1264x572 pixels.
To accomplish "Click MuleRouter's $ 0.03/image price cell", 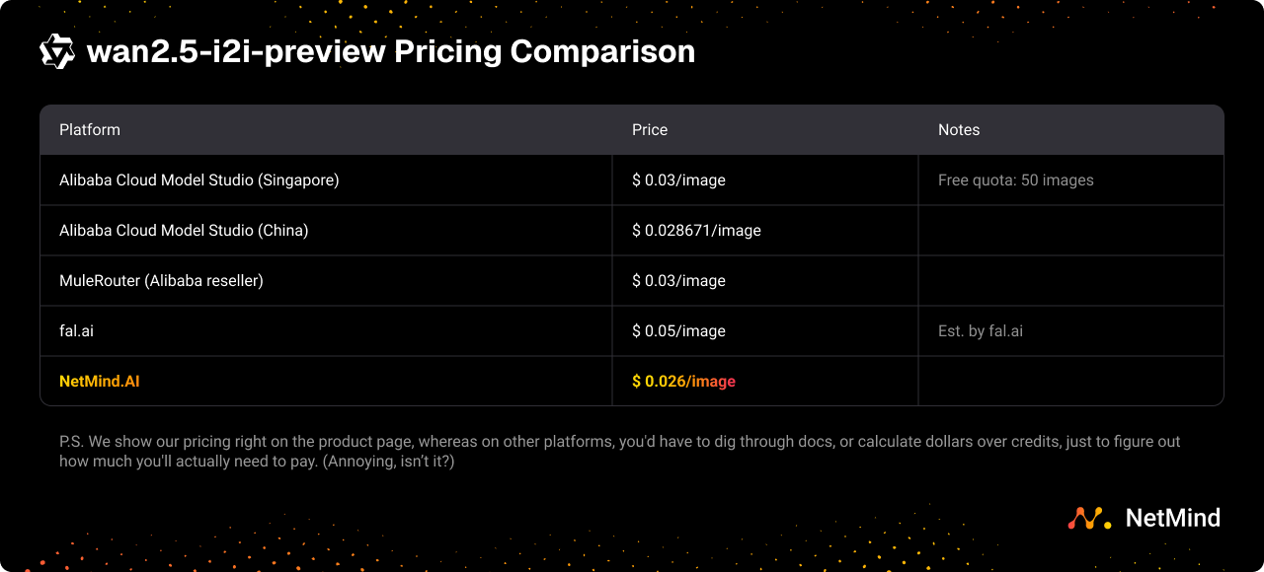I will pyautogui.click(x=678, y=281).
